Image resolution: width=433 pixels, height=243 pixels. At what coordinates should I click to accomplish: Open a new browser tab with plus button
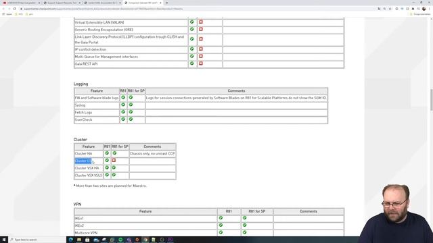tap(167, 3)
